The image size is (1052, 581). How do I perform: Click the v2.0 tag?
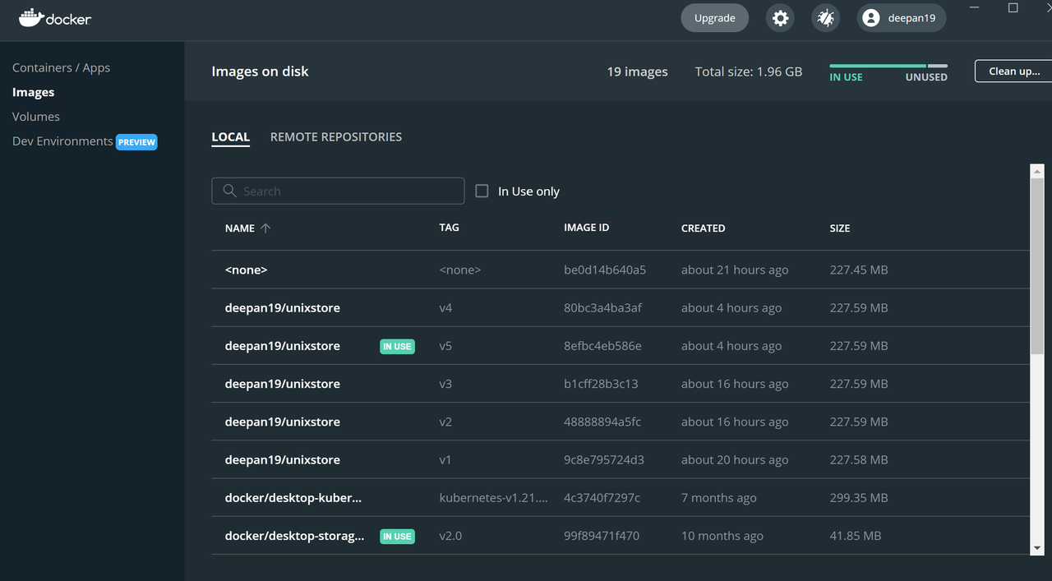point(450,536)
